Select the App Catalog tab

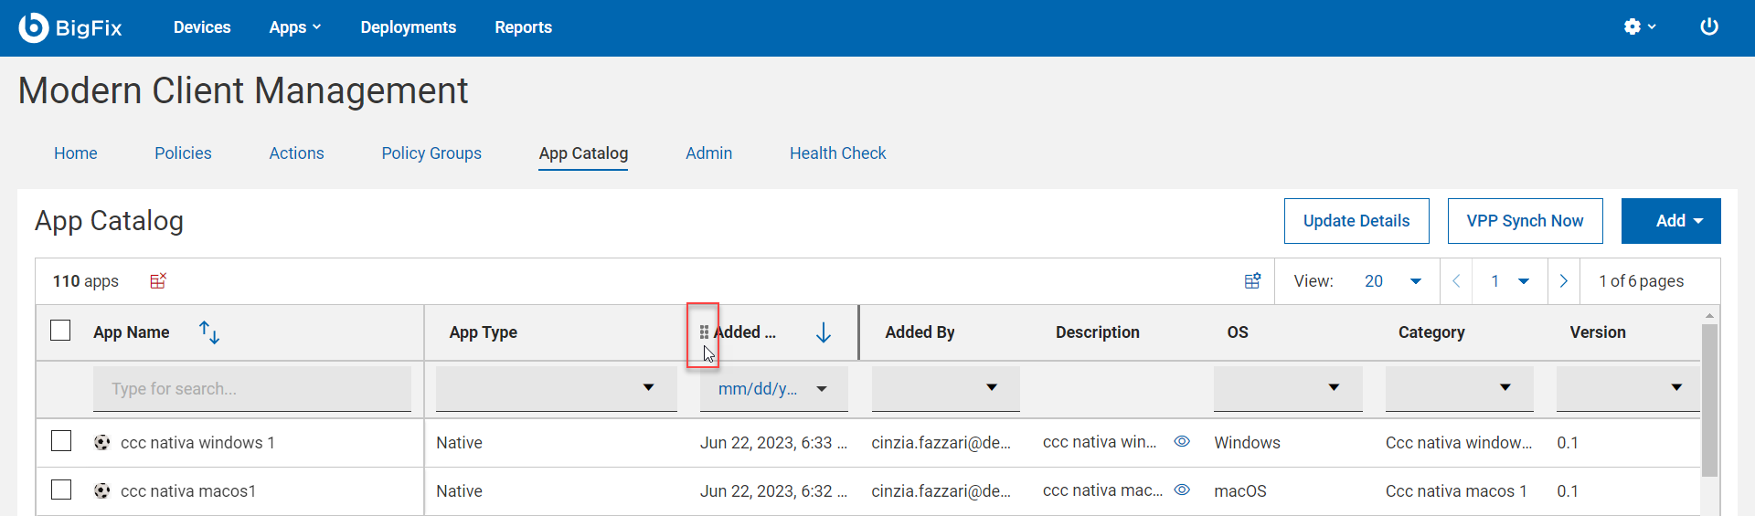tap(583, 153)
